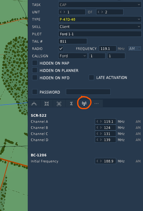Enable HIDDEN ON MFD checkbox
The width and height of the screenshot is (143, 211).
pyautogui.click(x=35, y=78)
